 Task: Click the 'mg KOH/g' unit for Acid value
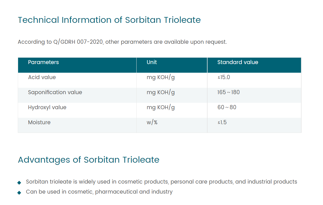pyautogui.click(x=161, y=77)
